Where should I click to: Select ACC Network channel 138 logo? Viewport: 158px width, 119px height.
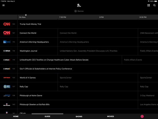click(x=7, y=95)
